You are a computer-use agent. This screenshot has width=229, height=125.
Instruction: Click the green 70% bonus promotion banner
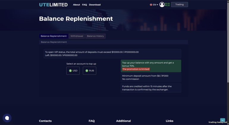click(151, 66)
